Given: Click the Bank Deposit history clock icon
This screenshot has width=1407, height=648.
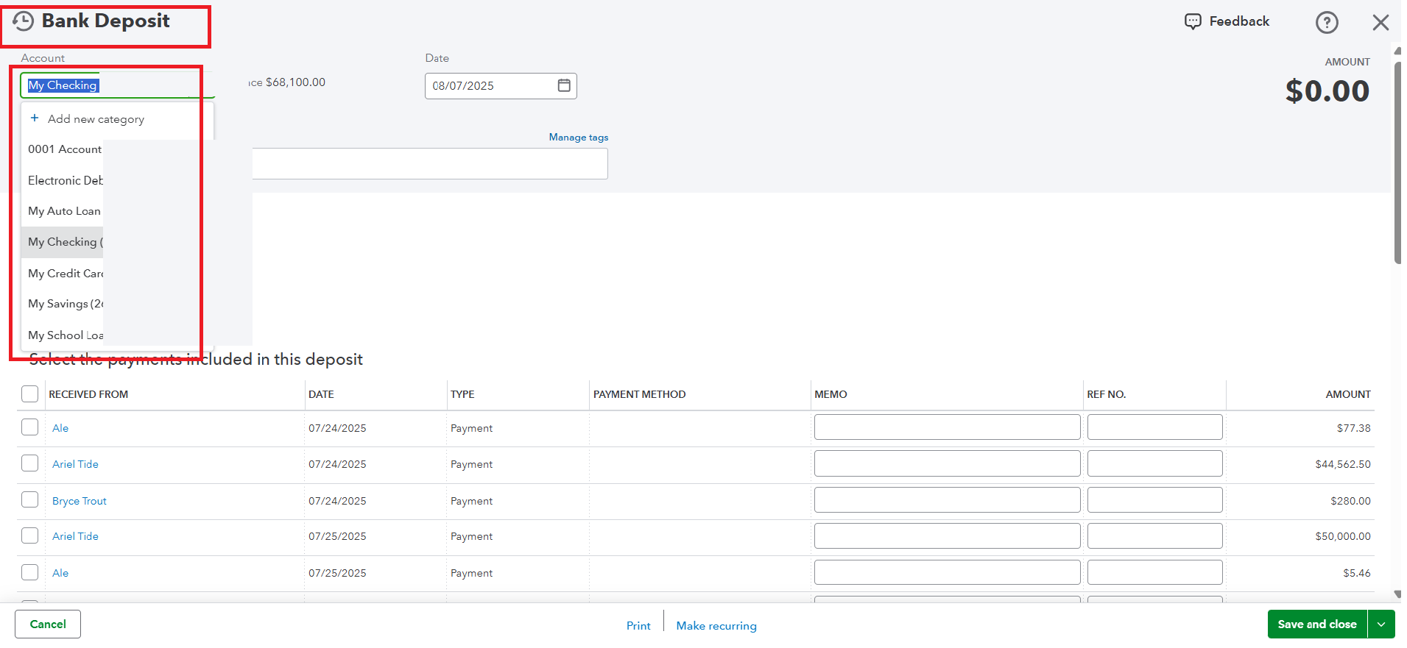Looking at the screenshot, I should point(24,21).
